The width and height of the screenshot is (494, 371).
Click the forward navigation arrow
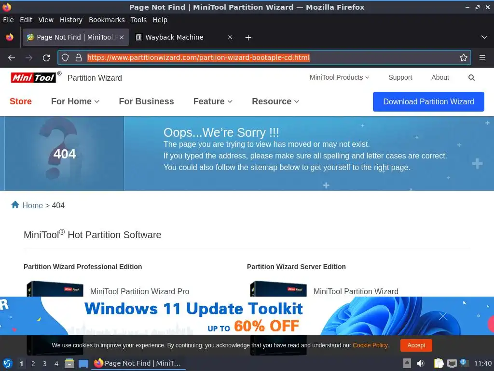click(28, 58)
